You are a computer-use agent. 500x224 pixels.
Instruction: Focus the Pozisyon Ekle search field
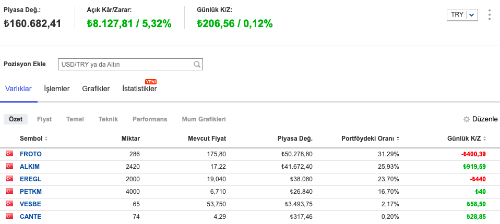pos(125,65)
